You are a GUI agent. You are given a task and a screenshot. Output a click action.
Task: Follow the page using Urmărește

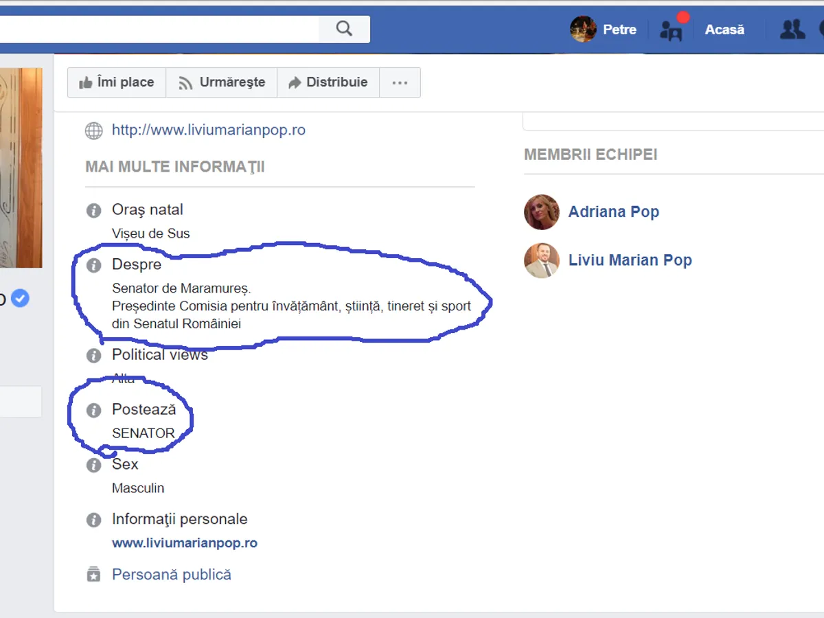tap(221, 82)
